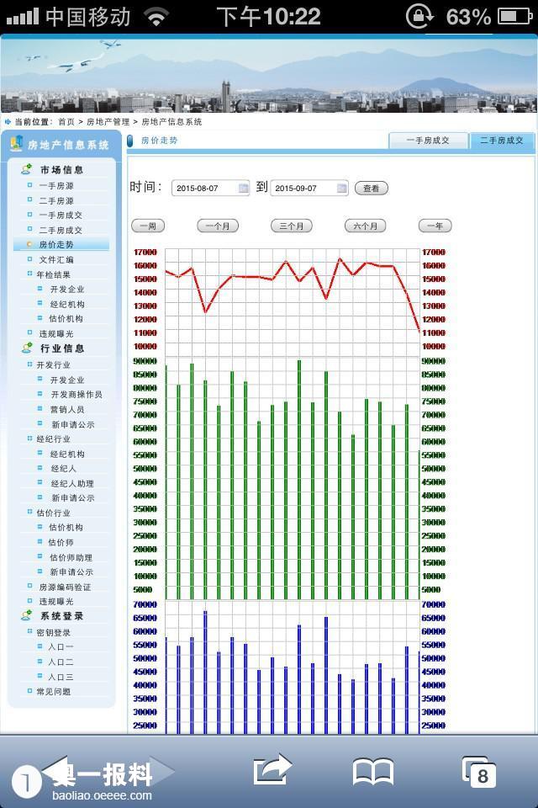Open 新申请公示 under 经纪行业
538x808 pixels.
click(73, 497)
